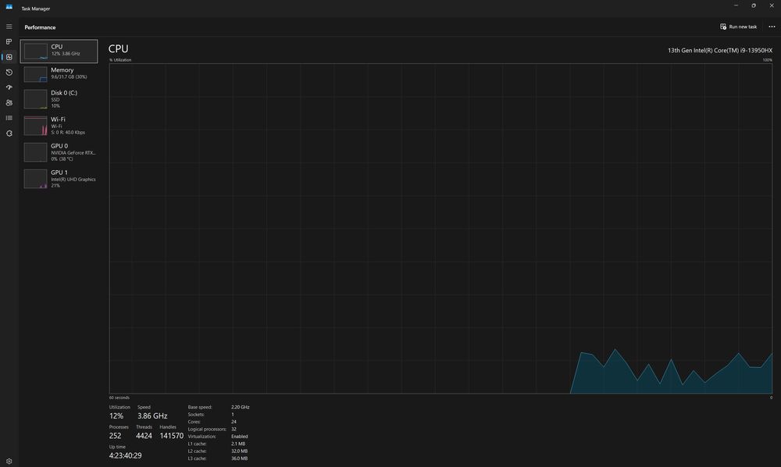The image size is (781, 467).
Task: Click the CPU mini graph thumbnail
Action: coord(35,52)
